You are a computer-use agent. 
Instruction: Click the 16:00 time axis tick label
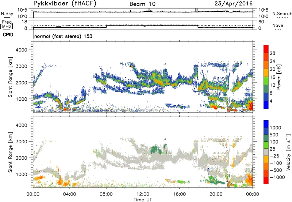pos(179,194)
